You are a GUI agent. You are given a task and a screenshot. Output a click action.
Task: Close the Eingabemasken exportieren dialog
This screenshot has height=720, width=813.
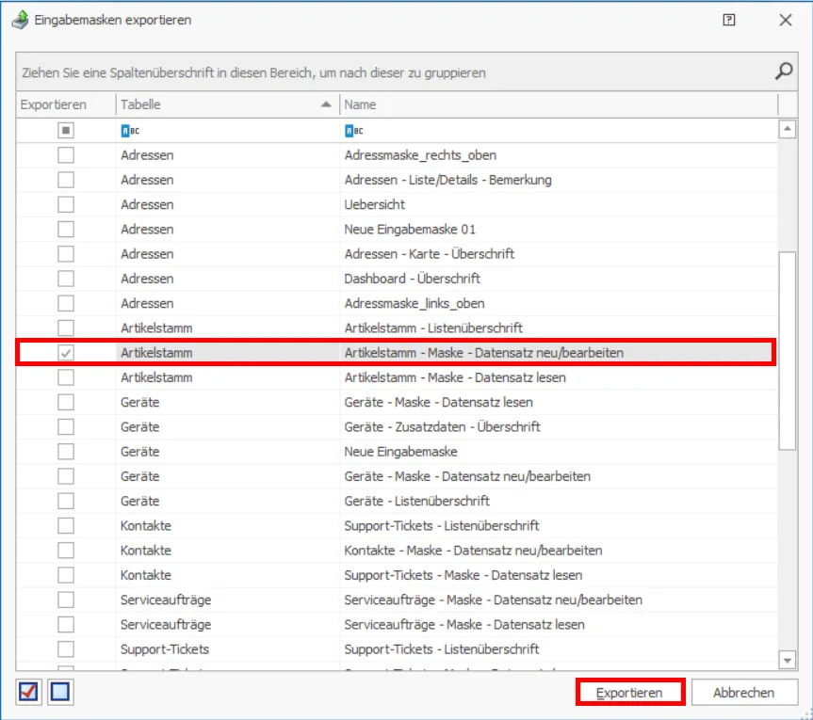point(785,20)
